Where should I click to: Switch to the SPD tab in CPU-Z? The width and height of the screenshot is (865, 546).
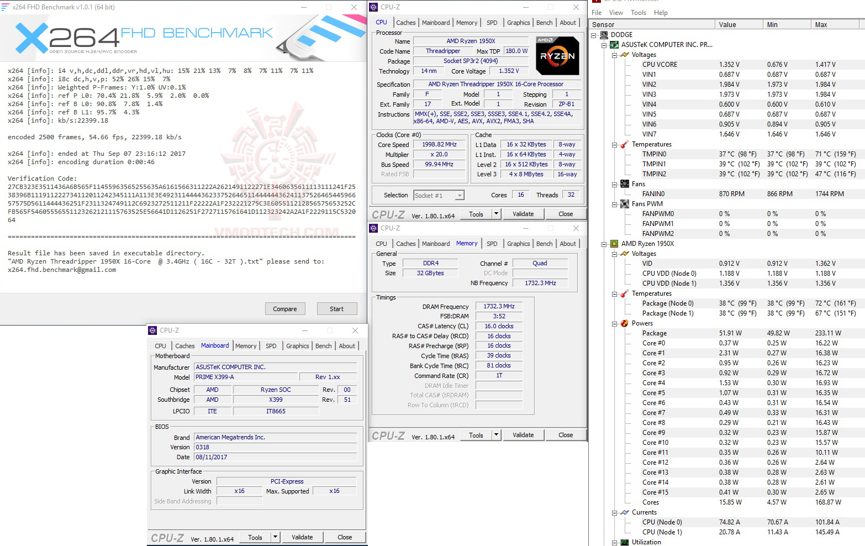492,22
